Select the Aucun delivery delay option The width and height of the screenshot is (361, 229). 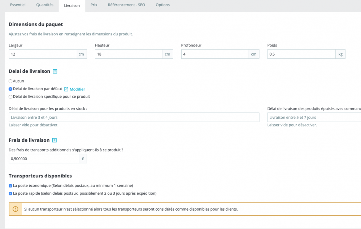tap(10, 81)
